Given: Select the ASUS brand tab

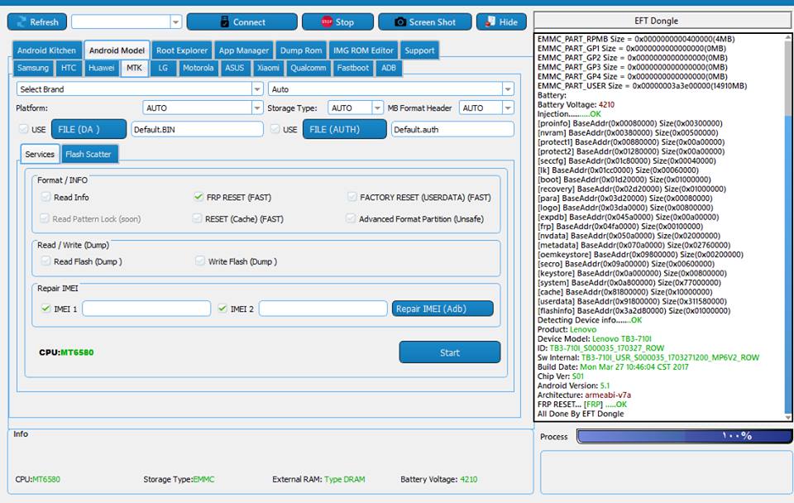Looking at the screenshot, I should pyautogui.click(x=234, y=67).
